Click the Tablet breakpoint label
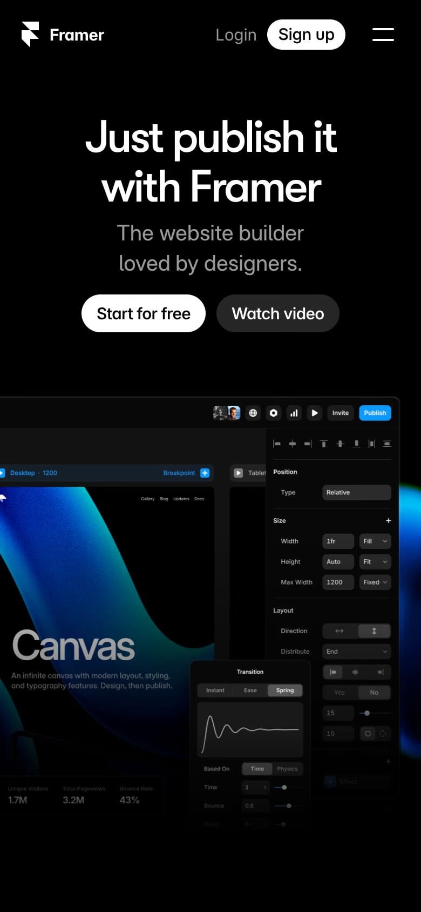Viewport: 421px width, 912px height. [257, 473]
